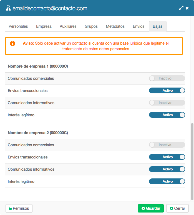Select the Envíos tab
The width and height of the screenshot is (194, 215).
coord(138,26)
